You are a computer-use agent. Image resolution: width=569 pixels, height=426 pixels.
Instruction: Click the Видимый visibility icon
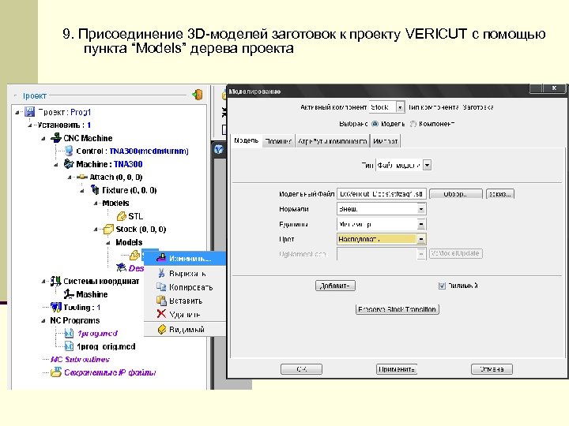(x=161, y=329)
